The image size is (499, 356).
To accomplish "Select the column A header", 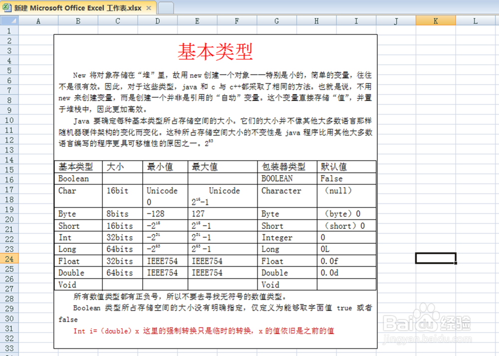I will point(38,21).
